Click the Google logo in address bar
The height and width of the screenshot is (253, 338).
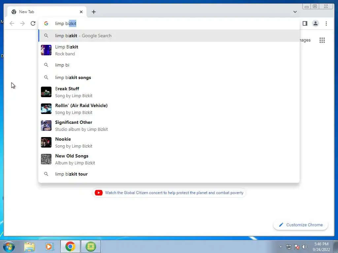[46, 23]
